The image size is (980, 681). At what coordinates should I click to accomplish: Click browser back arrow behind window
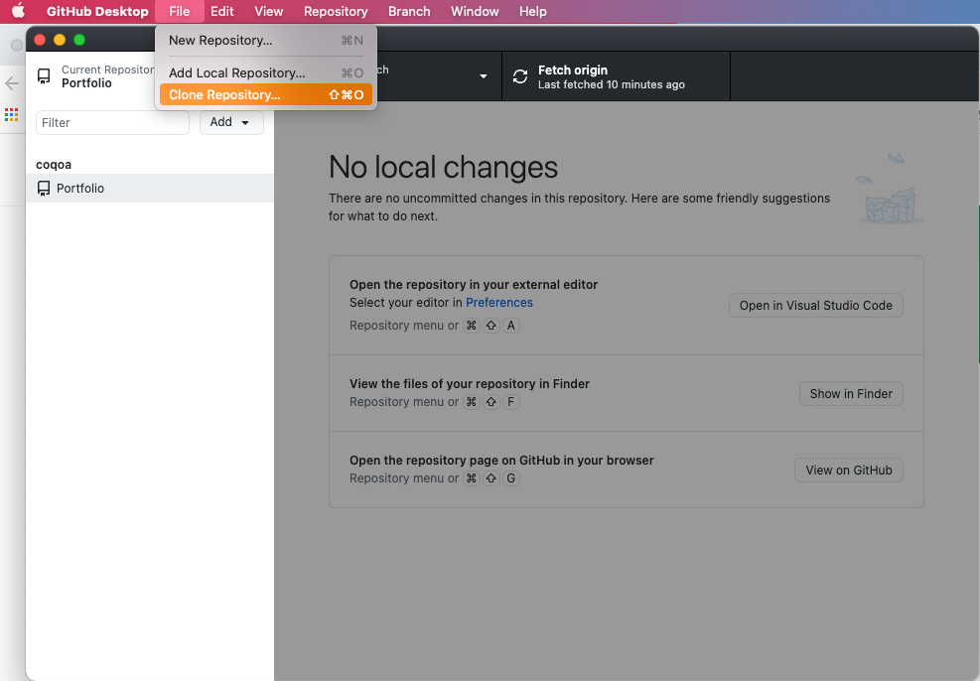tap(11, 83)
